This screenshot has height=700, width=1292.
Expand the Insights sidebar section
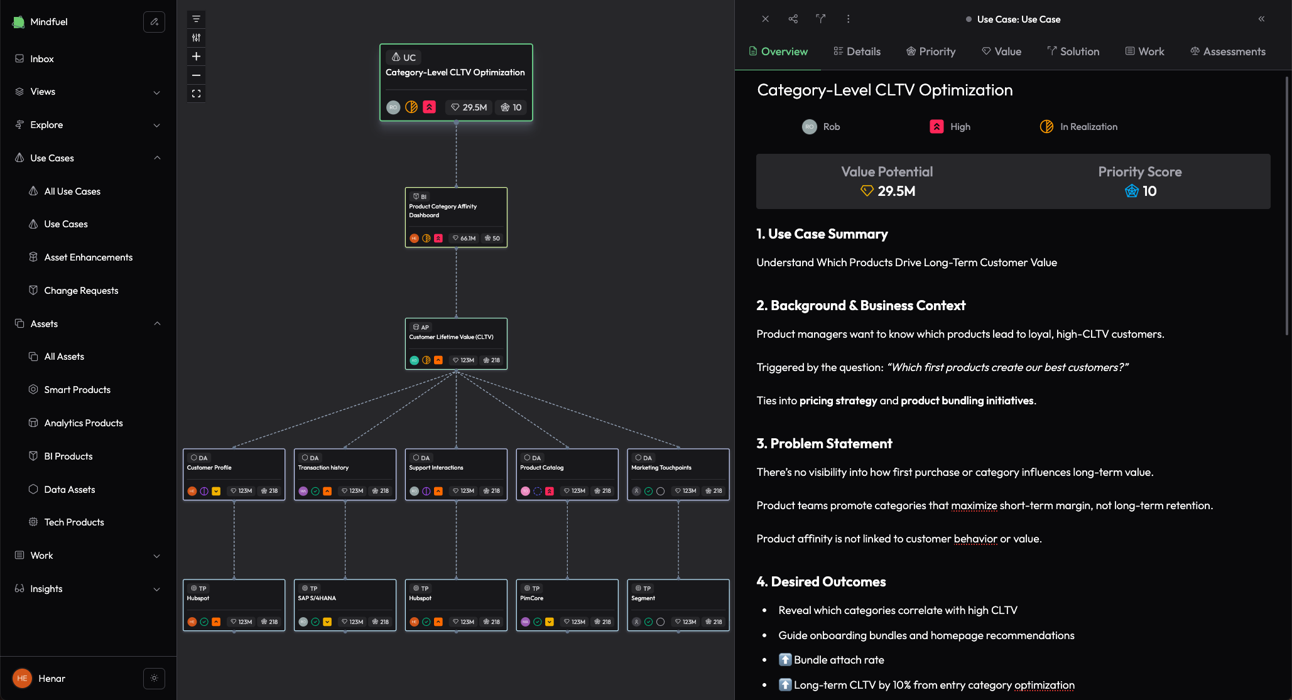[157, 589]
